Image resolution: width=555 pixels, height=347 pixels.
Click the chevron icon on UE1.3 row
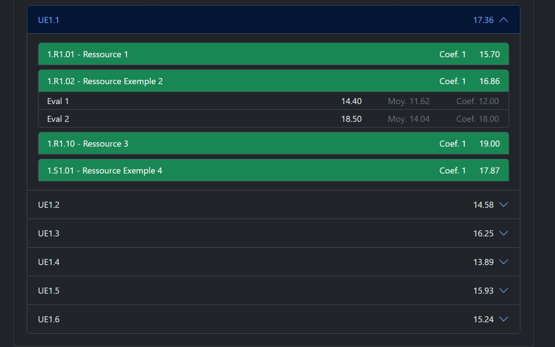coord(503,233)
